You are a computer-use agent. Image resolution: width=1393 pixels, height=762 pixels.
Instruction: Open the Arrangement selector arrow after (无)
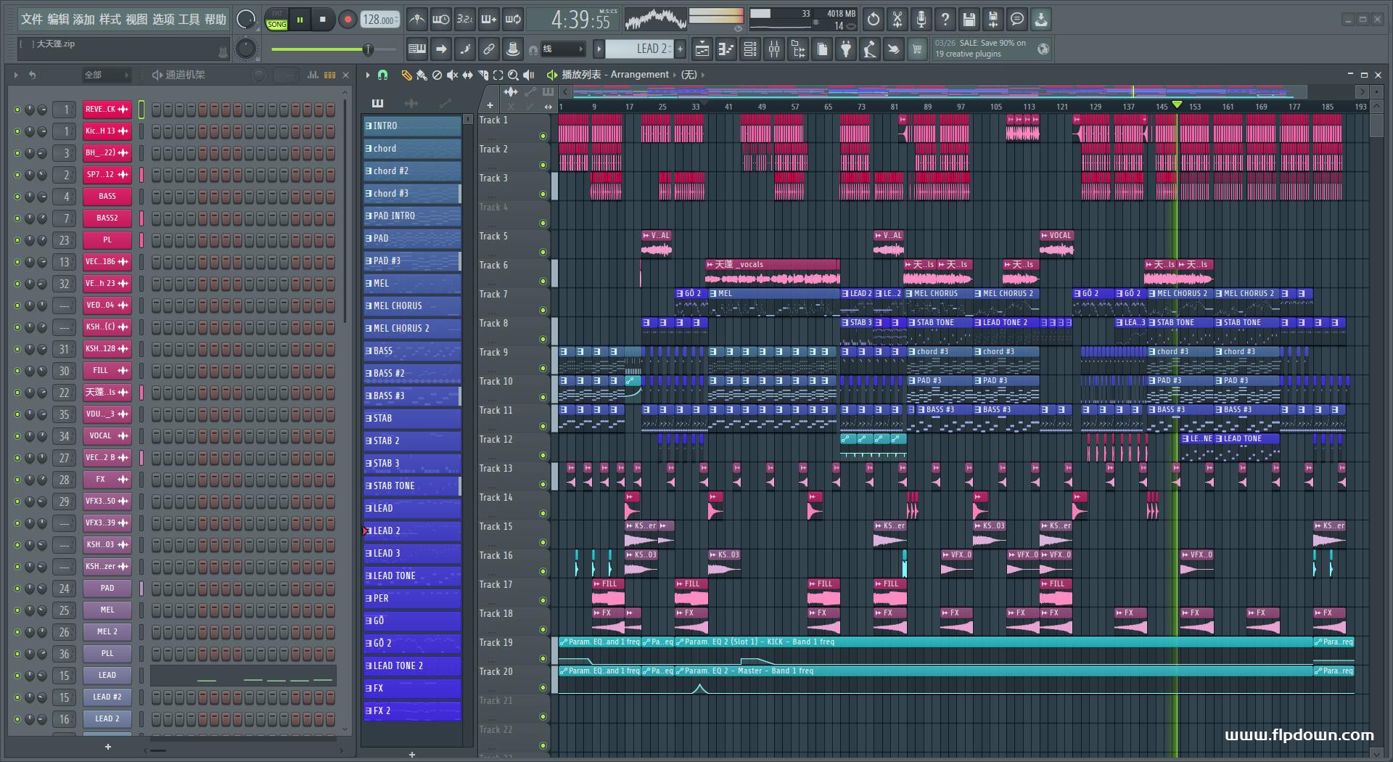702,75
